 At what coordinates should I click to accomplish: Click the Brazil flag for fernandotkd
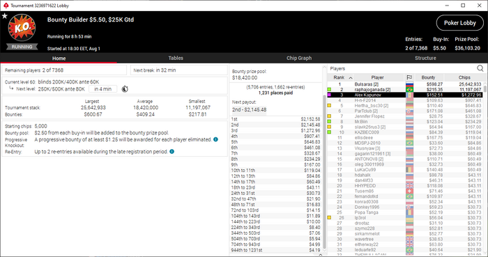point(410,196)
